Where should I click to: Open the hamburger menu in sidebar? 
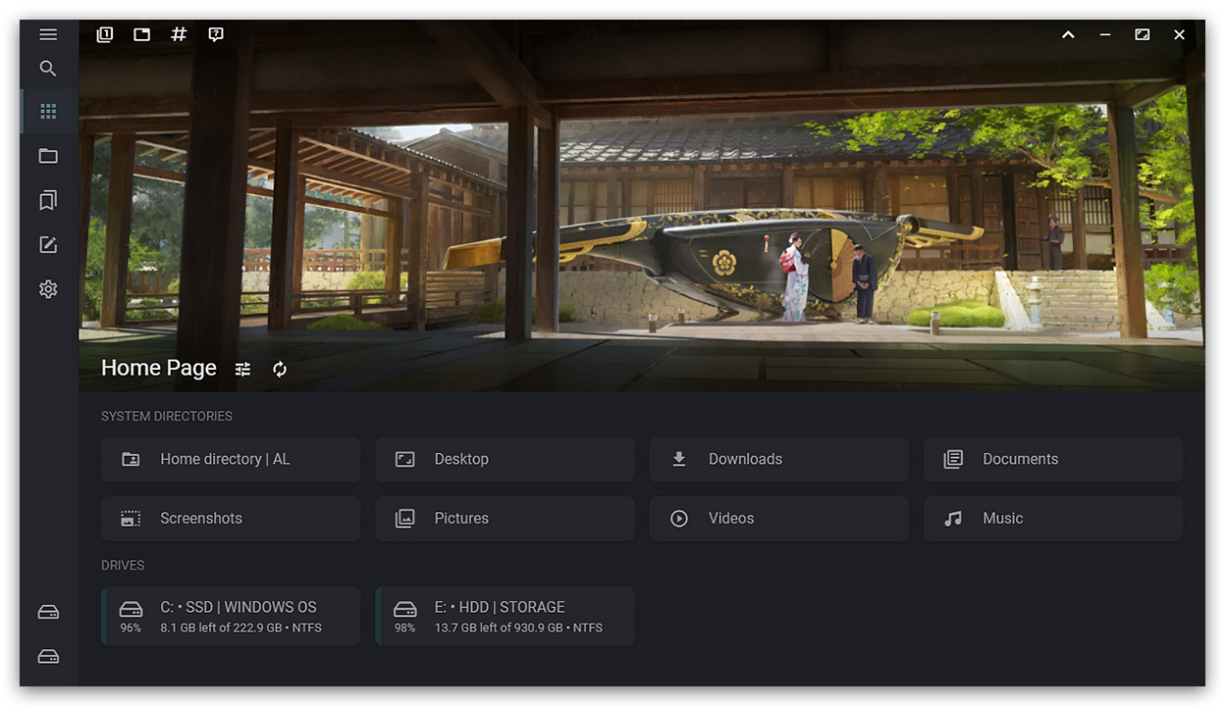48,34
